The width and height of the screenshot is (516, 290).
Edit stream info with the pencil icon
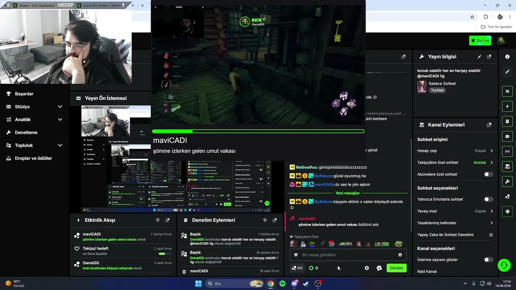click(x=479, y=57)
